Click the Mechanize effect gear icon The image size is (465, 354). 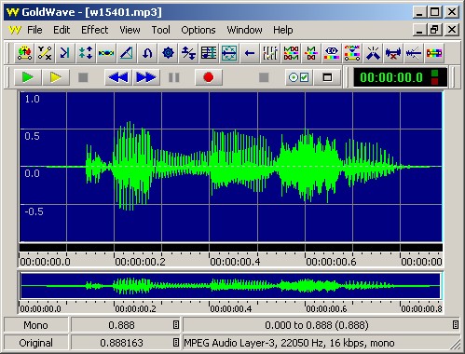[168, 53]
